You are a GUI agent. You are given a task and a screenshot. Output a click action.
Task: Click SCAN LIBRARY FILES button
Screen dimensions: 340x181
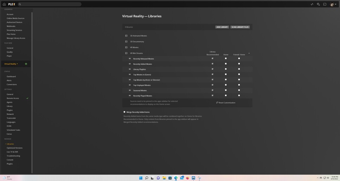click(x=240, y=27)
